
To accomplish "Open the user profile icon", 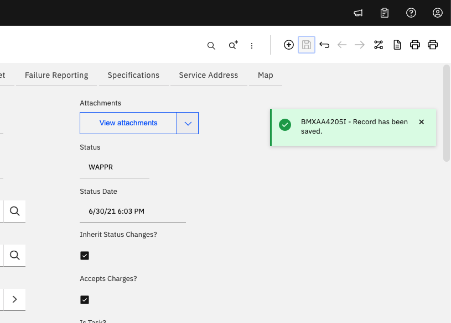I will 438,13.
